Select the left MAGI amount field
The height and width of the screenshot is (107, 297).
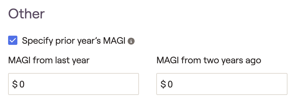coord(74,84)
